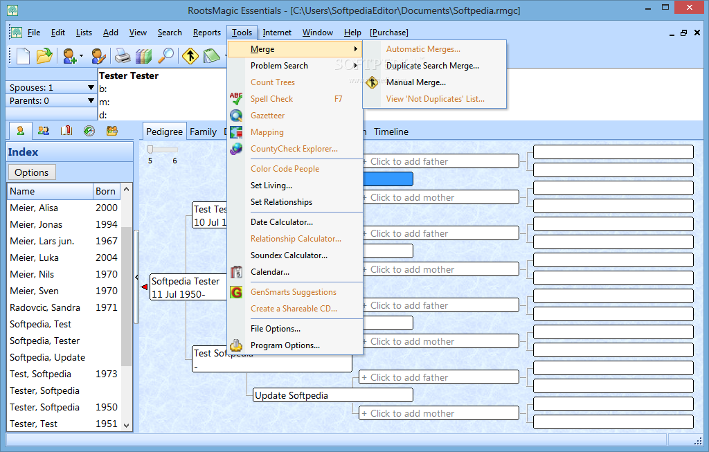Image resolution: width=709 pixels, height=452 pixels.
Task: Switch to the Timeline tab
Action: (x=391, y=132)
